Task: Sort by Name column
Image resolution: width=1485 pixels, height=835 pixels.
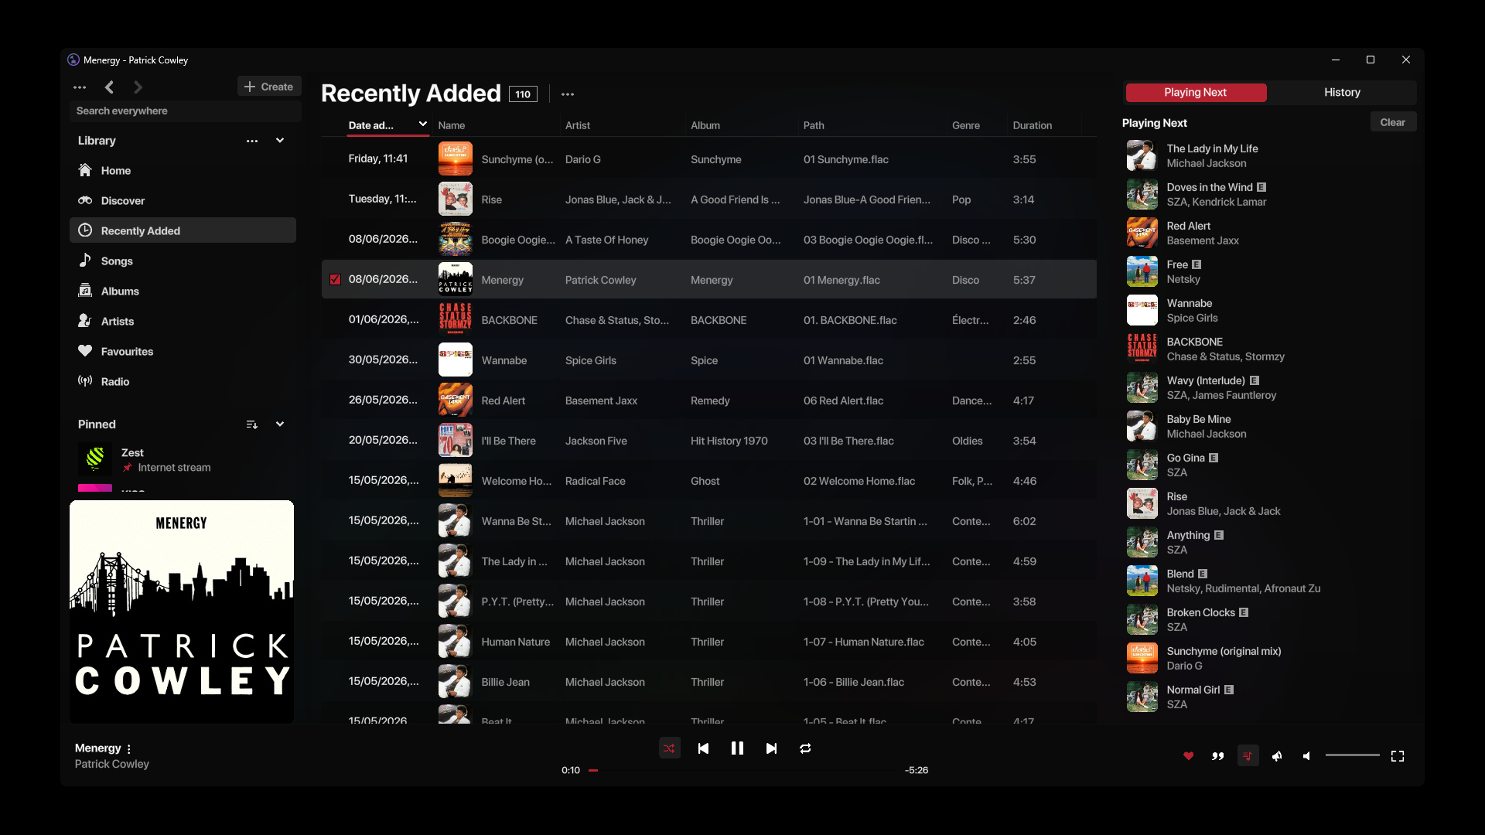Action: 452,125
